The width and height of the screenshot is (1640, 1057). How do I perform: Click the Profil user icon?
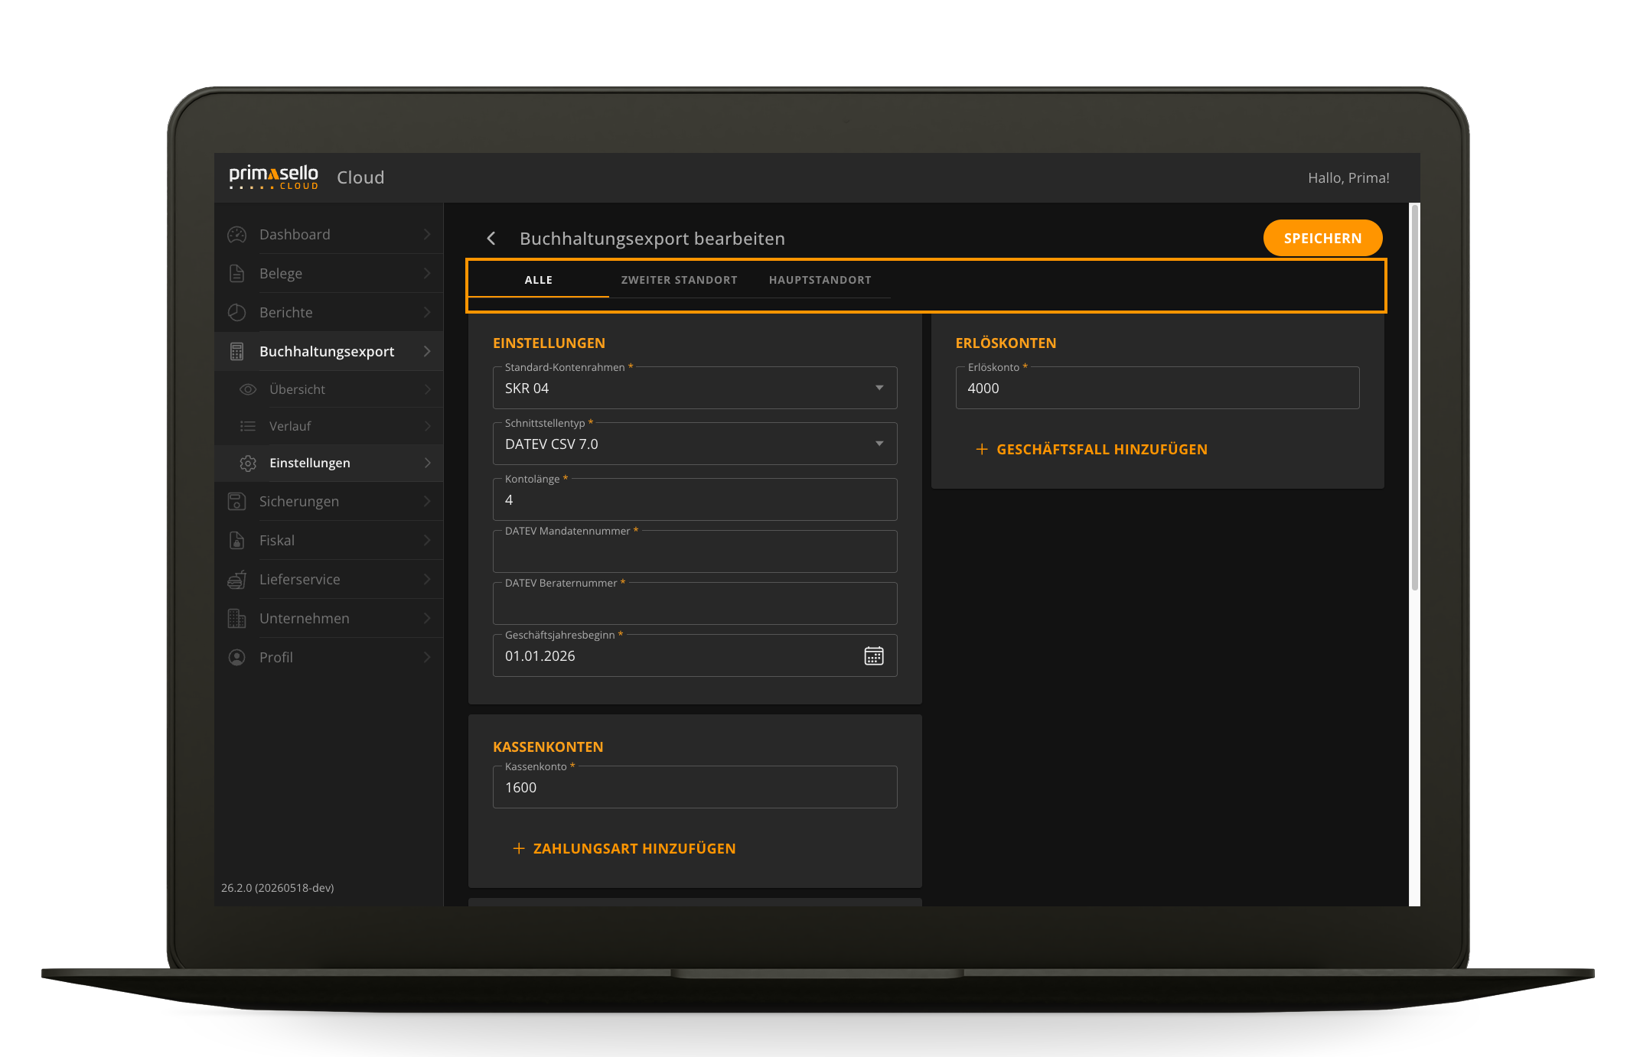click(237, 658)
